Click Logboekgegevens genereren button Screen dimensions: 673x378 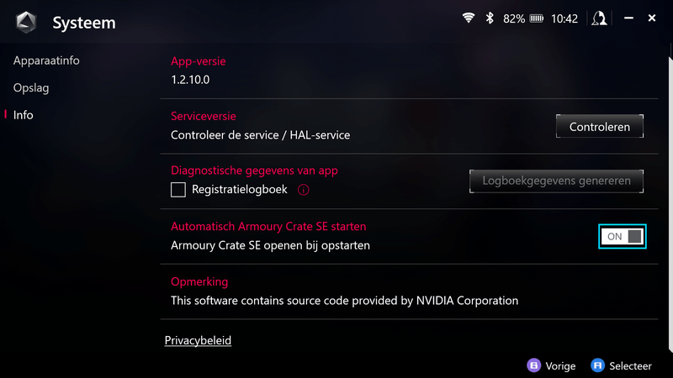point(556,181)
